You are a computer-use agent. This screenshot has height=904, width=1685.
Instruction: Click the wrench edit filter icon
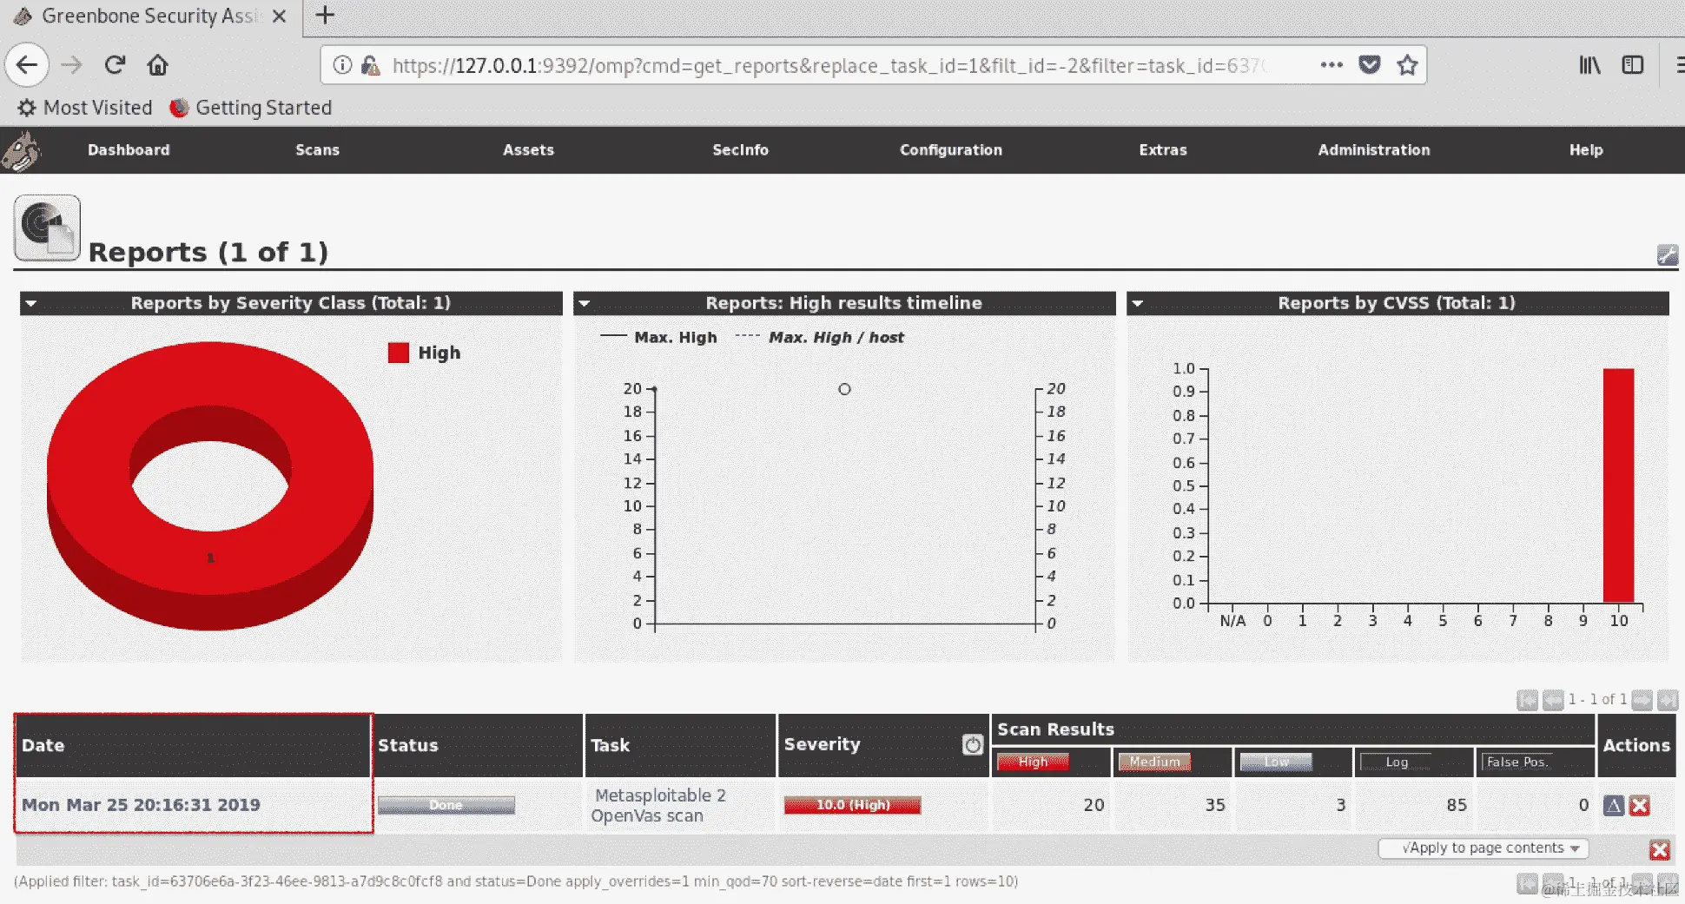point(1667,254)
